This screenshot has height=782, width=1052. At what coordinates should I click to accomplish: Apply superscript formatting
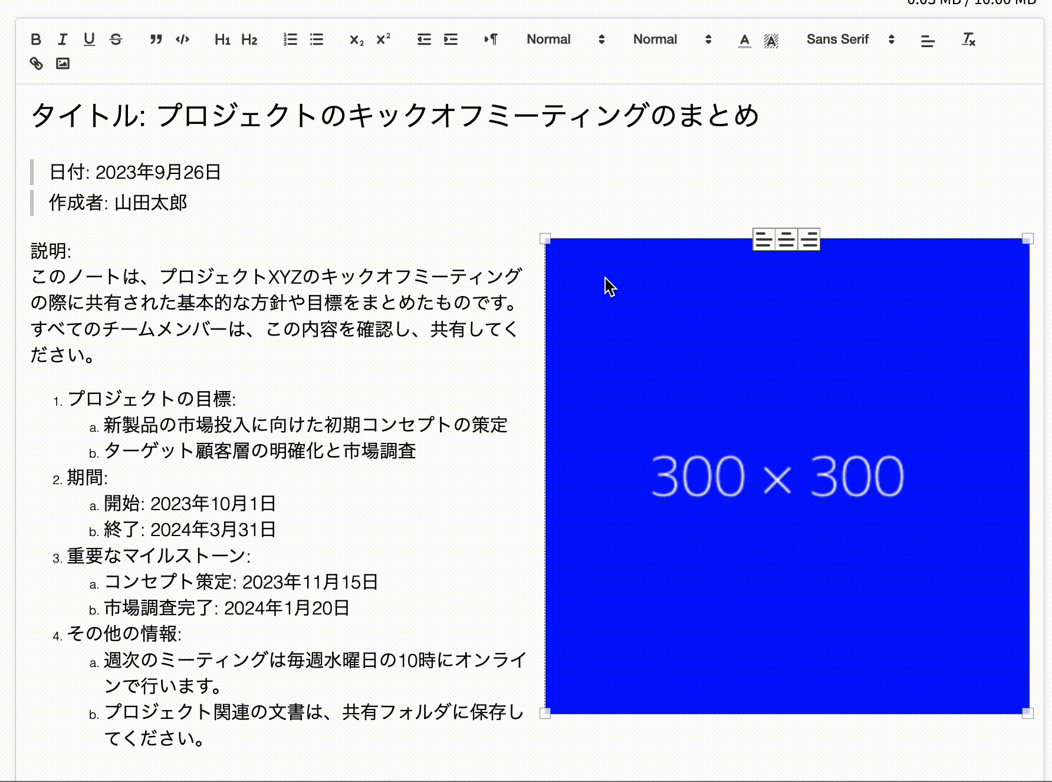point(383,40)
